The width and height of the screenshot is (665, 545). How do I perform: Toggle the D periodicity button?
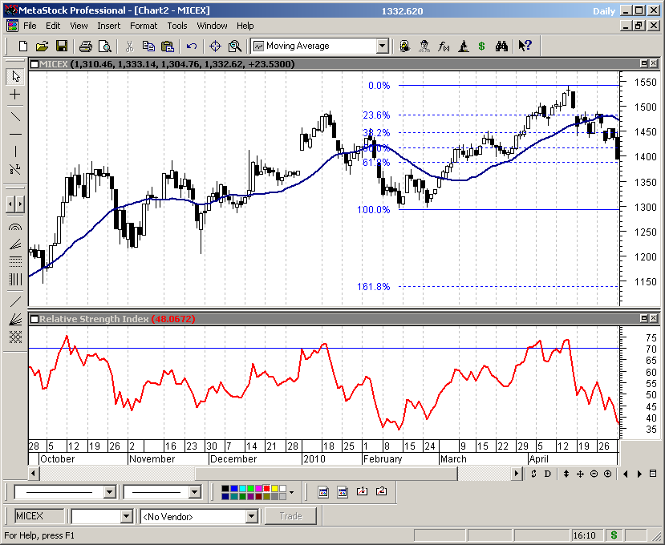[x=548, y=474]
